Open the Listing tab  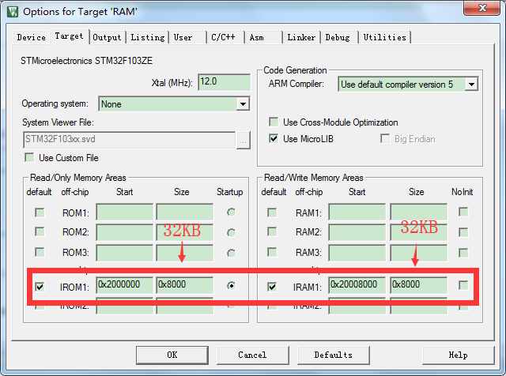148,37
